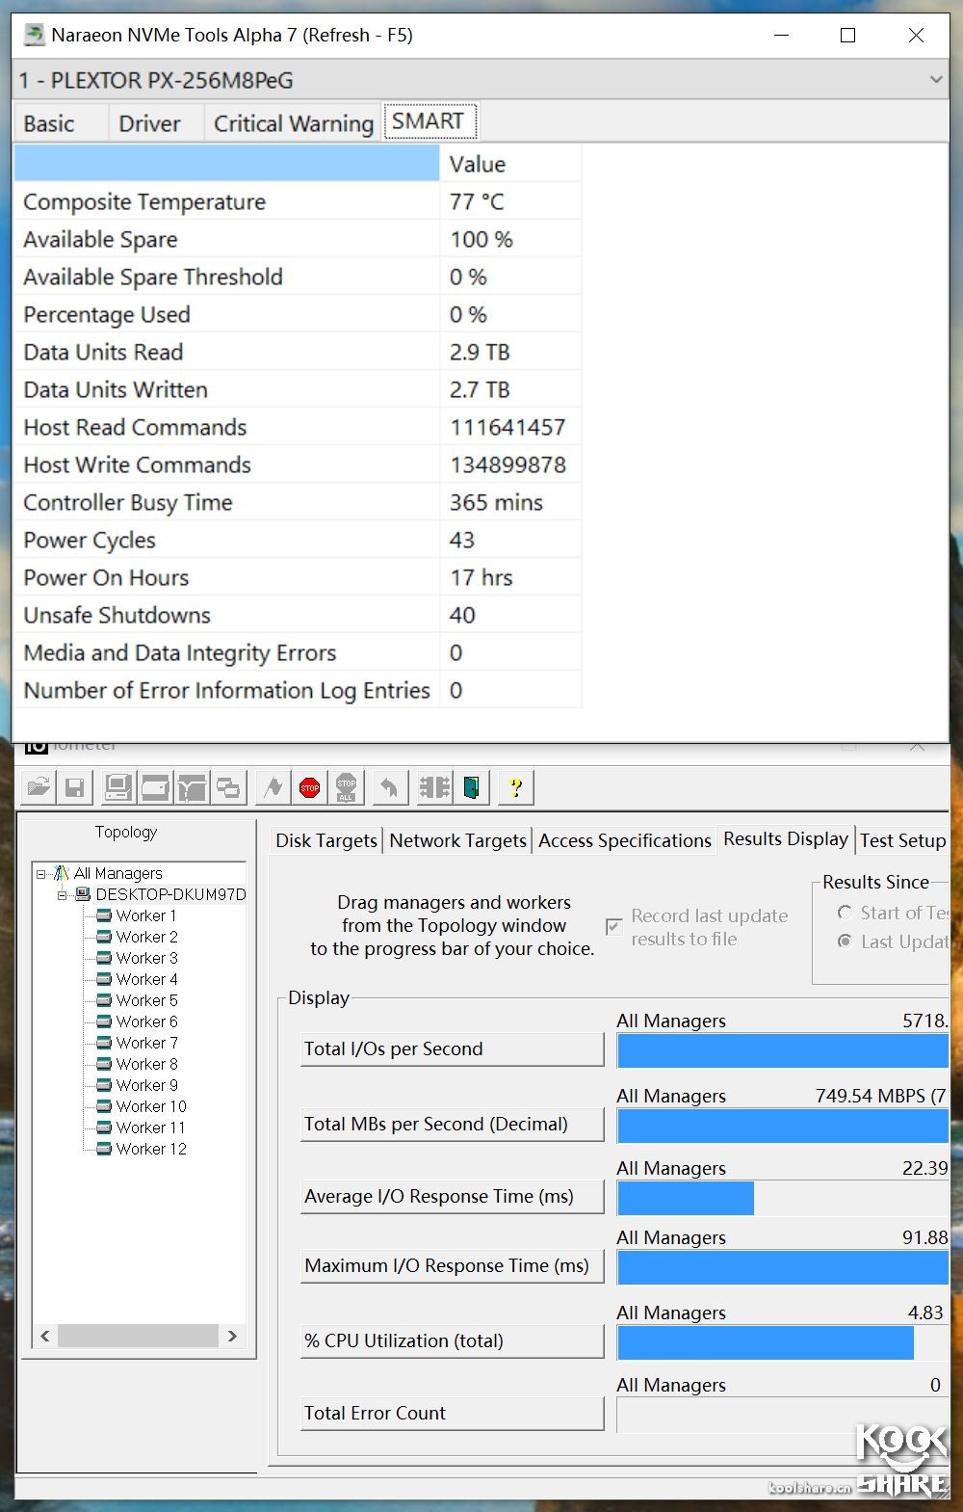Switch to the Driver tab
Screen dimensions: 963x1512
[x=149, y=123]
